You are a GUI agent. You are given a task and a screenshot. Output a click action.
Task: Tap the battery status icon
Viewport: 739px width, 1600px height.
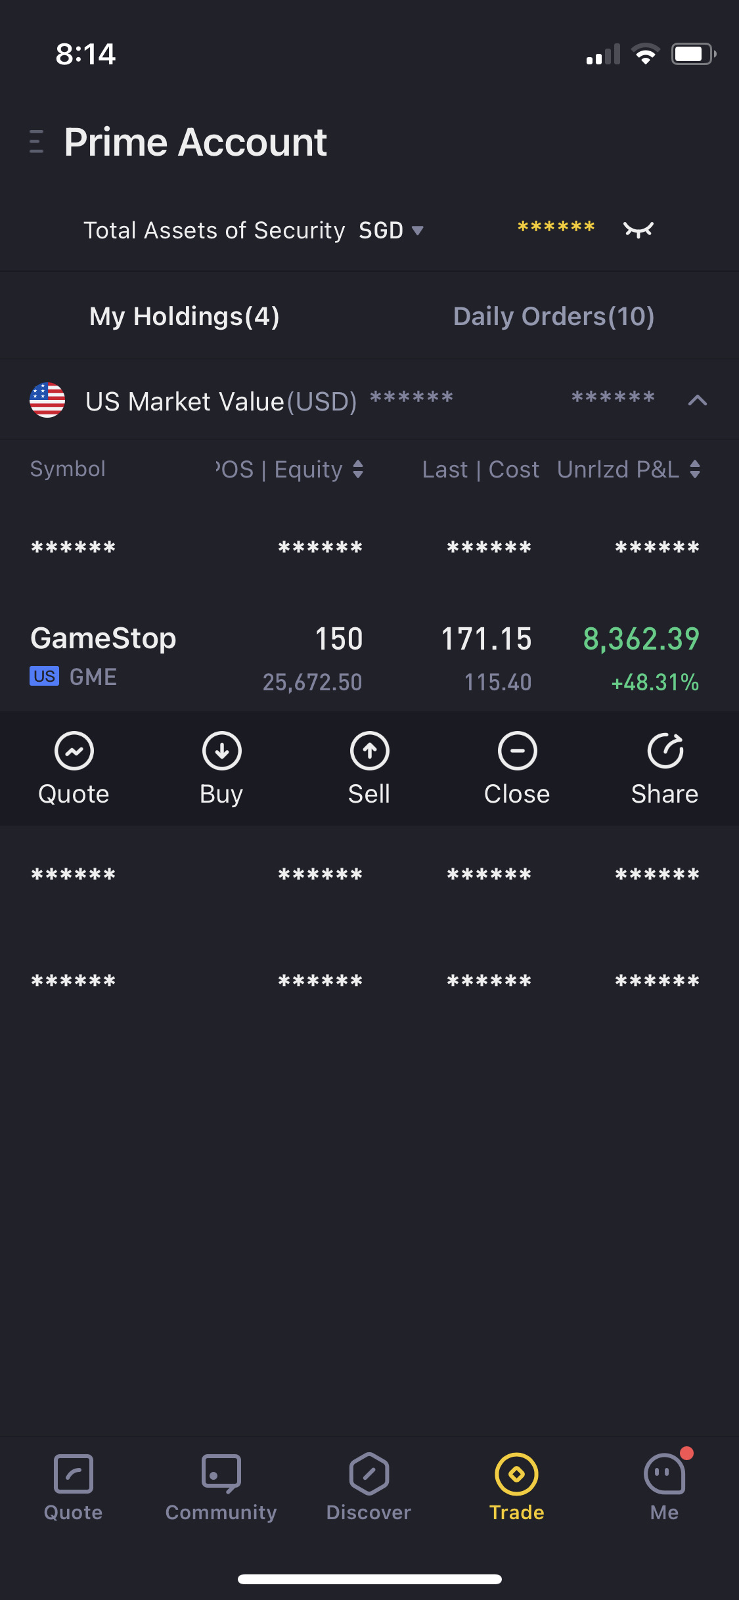(694, 54)
